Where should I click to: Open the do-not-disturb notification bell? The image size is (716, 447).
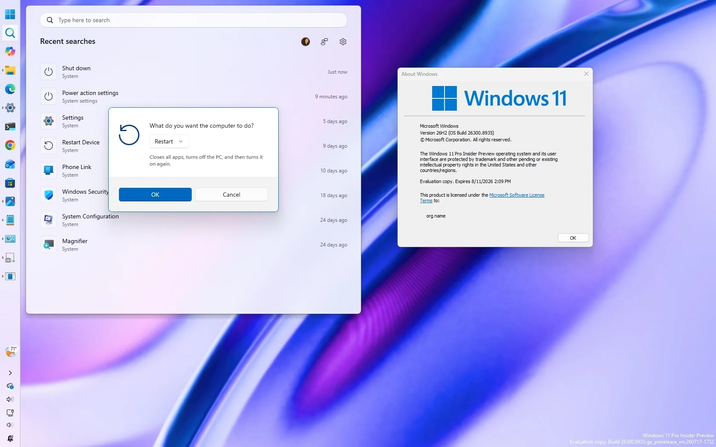10,438
